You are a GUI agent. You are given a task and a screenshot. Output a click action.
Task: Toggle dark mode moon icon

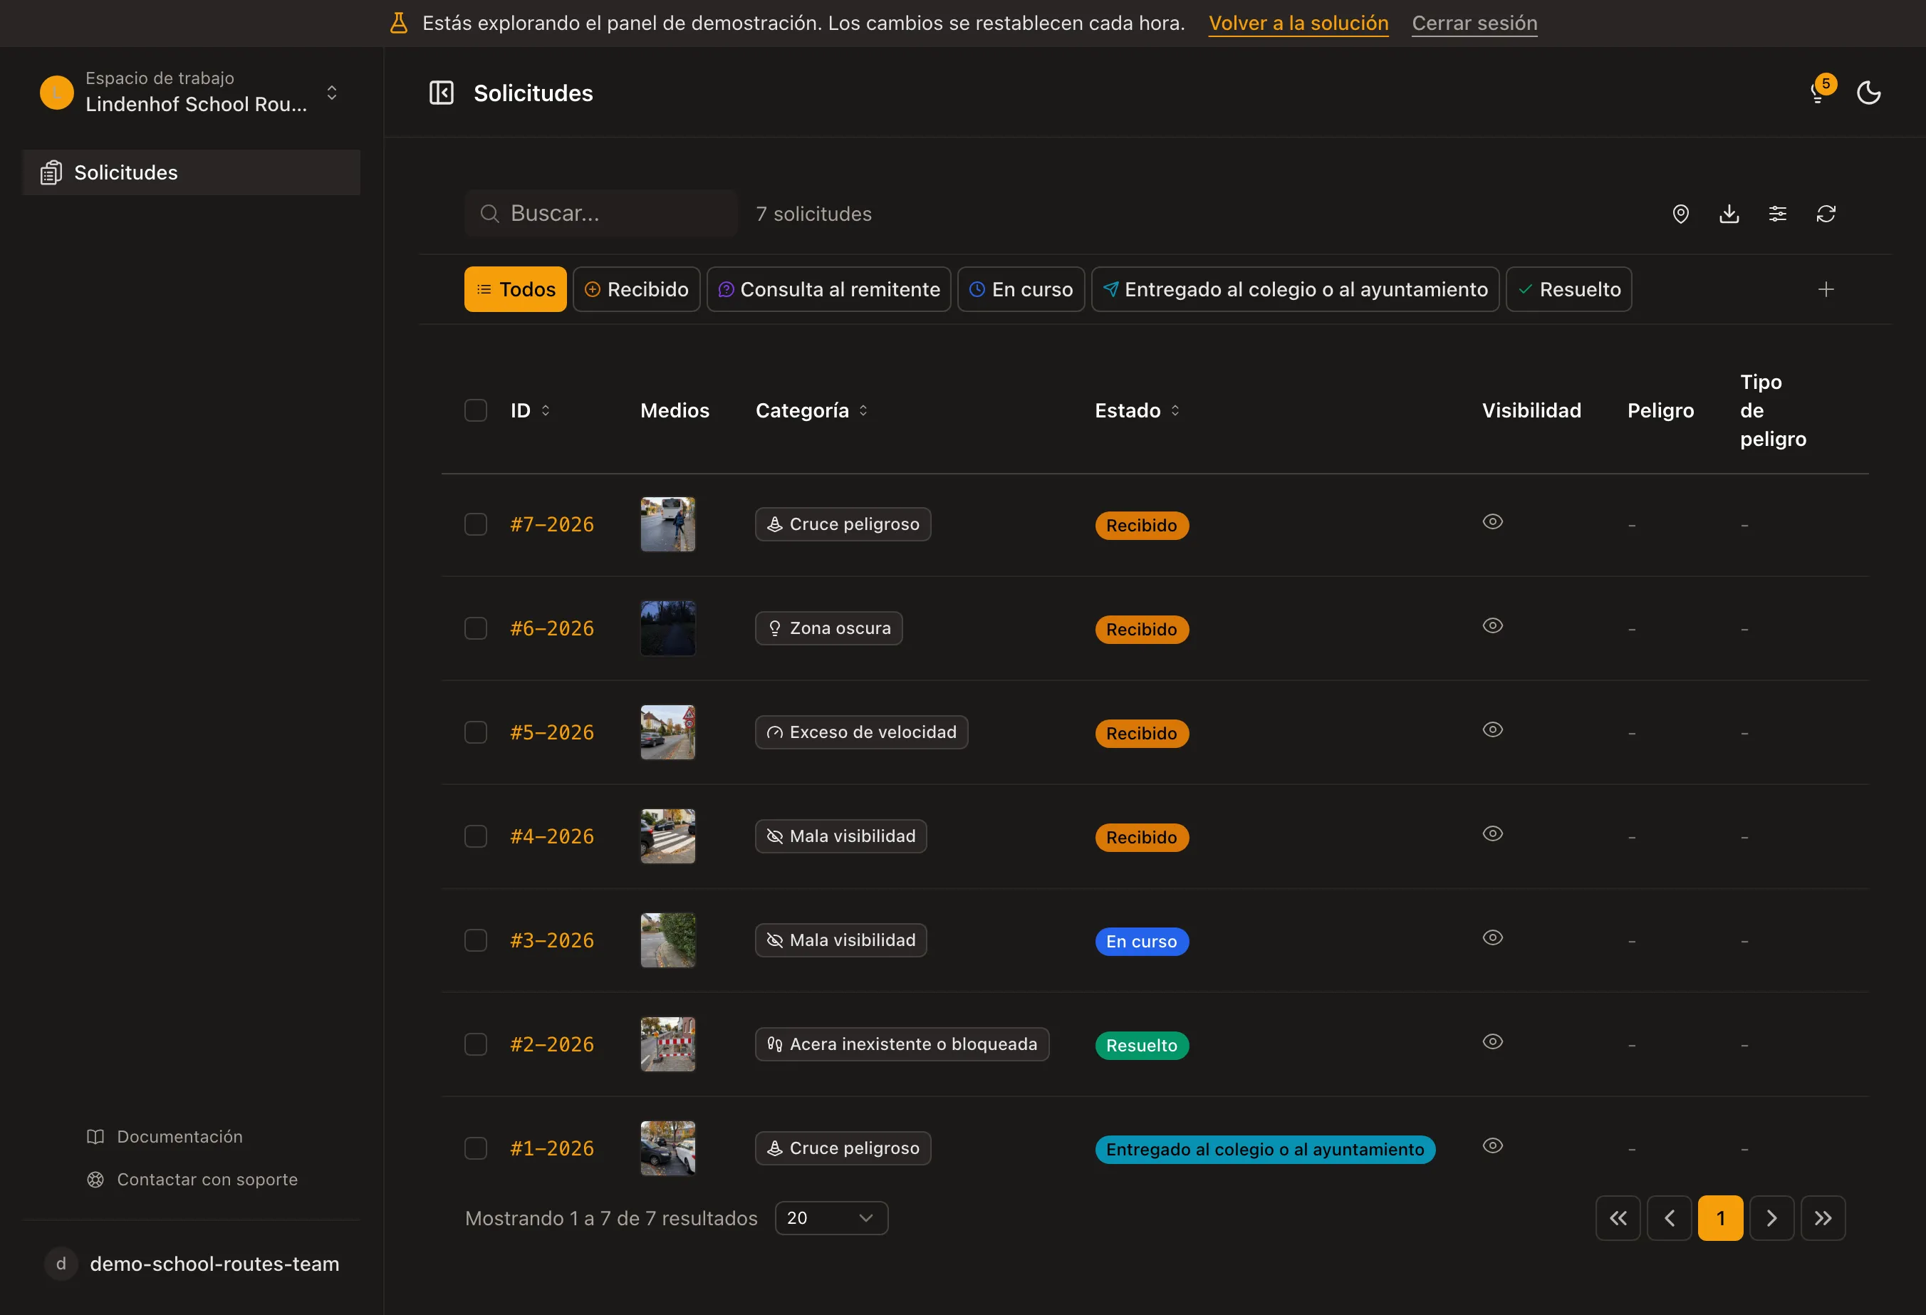click(1868, 93)
